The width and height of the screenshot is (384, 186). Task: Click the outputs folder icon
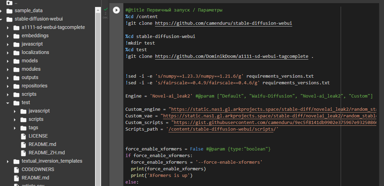tap(16, 78)
